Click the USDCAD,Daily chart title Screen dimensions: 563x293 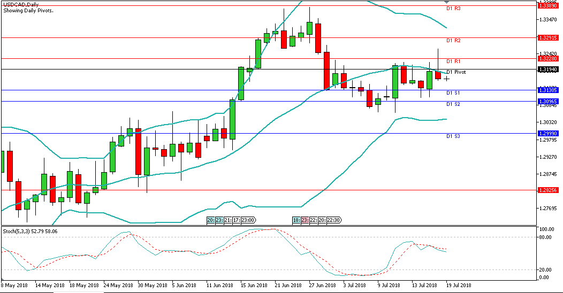(24, 4)
